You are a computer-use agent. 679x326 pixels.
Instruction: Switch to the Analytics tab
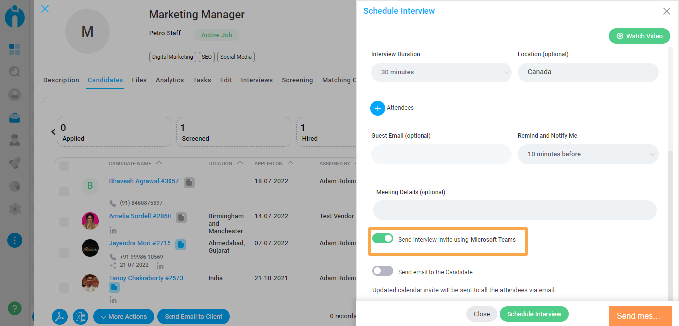(170, 80)
